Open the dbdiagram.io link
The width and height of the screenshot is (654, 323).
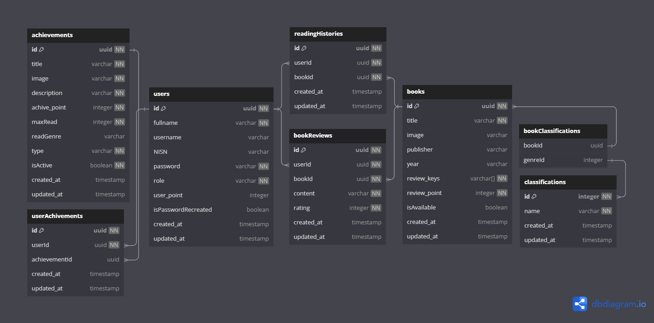click(618, 304)
